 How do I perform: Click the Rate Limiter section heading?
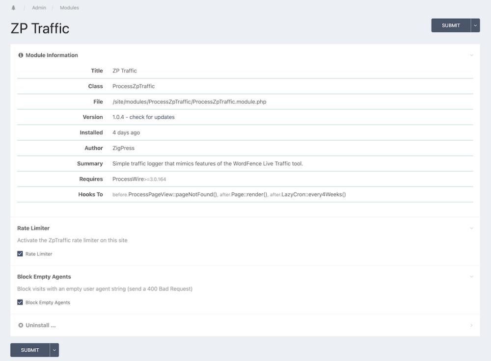(x=33, y=228)
